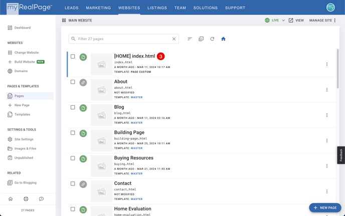Go to the Team menu
This screenshot has width=345, height=216.
[180, 8]
